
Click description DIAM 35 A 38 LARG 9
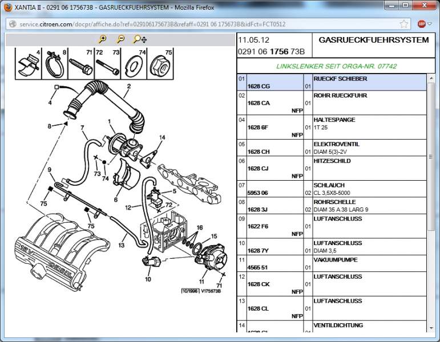341,209
